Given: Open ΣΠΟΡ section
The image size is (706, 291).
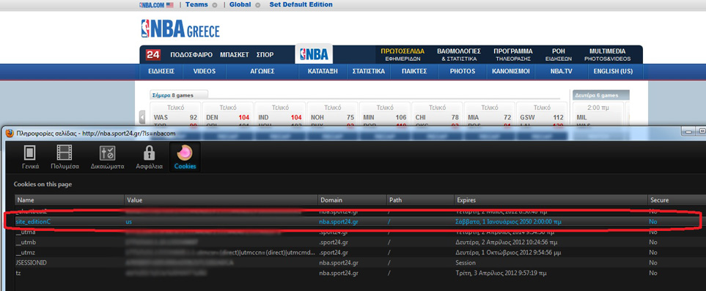Looking at the screenshot, I should (x=265, y=55).
